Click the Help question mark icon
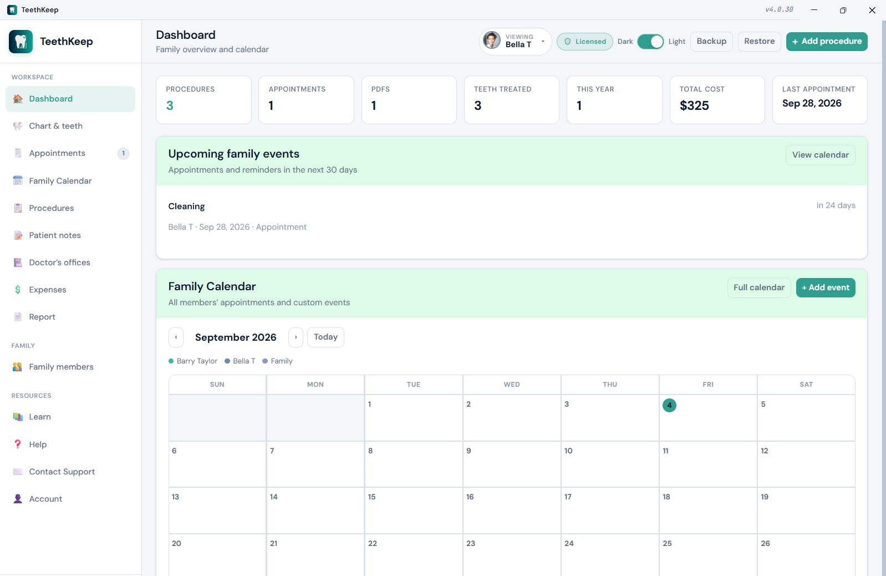Viewport: 886px width, 576px height. [18, 444]
